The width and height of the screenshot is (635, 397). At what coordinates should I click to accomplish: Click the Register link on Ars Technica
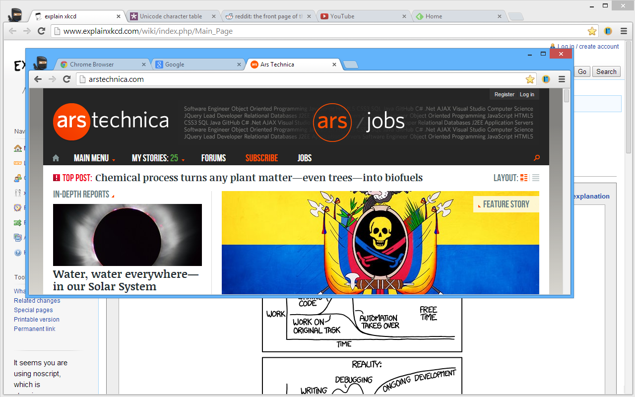point(505,94)
